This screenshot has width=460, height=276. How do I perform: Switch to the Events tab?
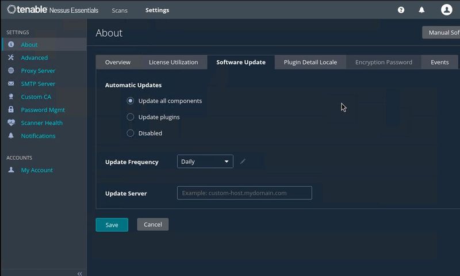pyautogui.click(x=439, y=62)
